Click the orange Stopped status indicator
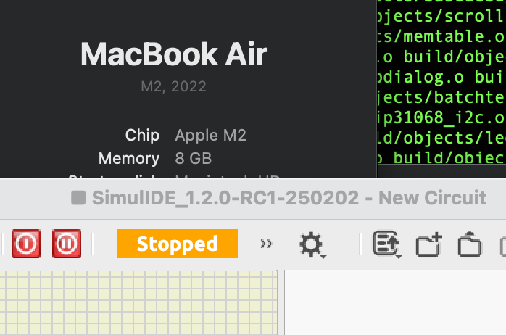Screen dimensions: 506x335 [x=177, y=244]
